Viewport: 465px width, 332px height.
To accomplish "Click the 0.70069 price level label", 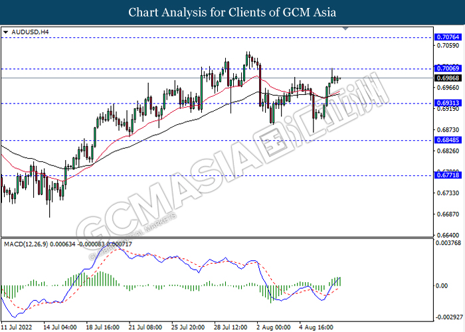I will click(448, 68).
